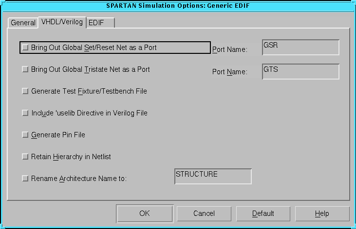Open the EDIF tab
The image size is (356, 229).
tap(100, 23)
